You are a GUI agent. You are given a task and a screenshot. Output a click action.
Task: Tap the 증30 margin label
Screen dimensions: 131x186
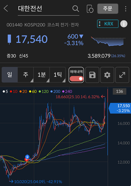coord(11,56)
